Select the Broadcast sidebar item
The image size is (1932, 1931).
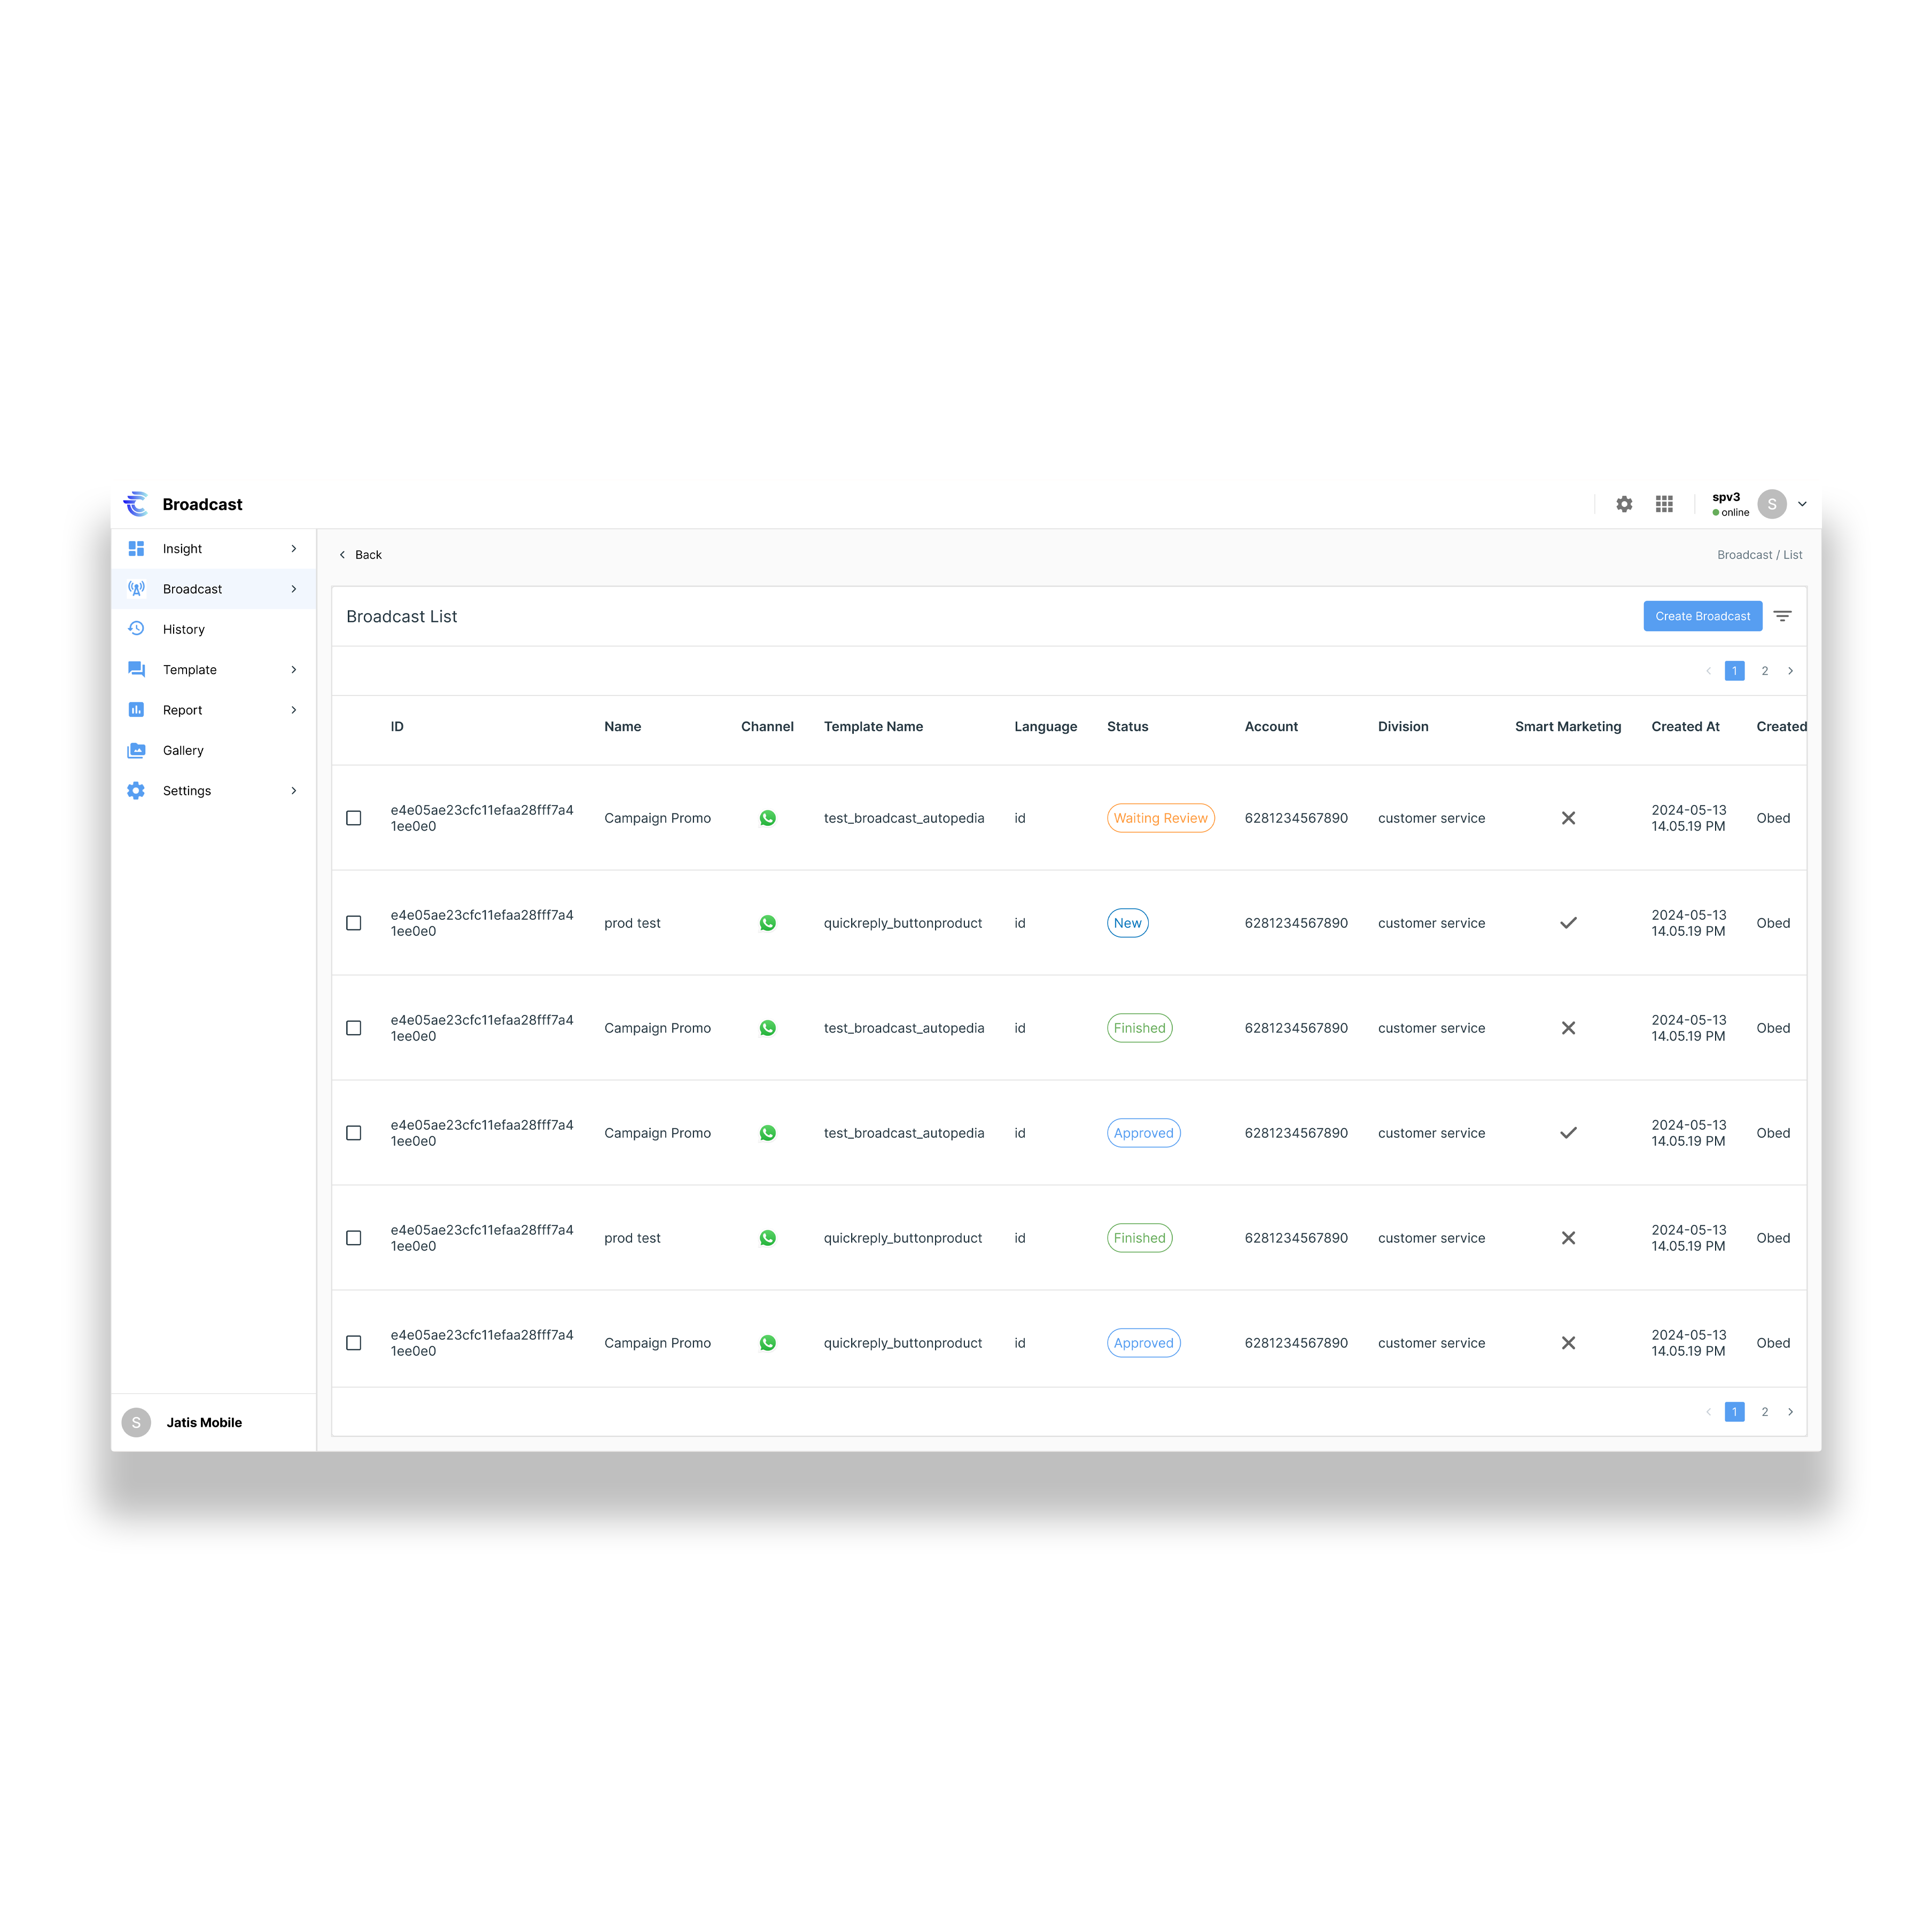(x=192, y=589)
